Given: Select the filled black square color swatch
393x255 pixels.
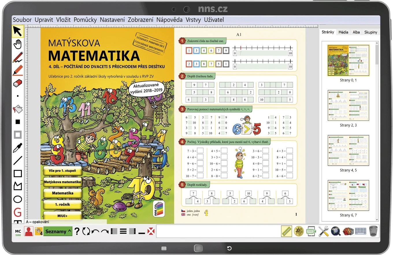Looking at the screenshot, I should [x=18, y=122].
